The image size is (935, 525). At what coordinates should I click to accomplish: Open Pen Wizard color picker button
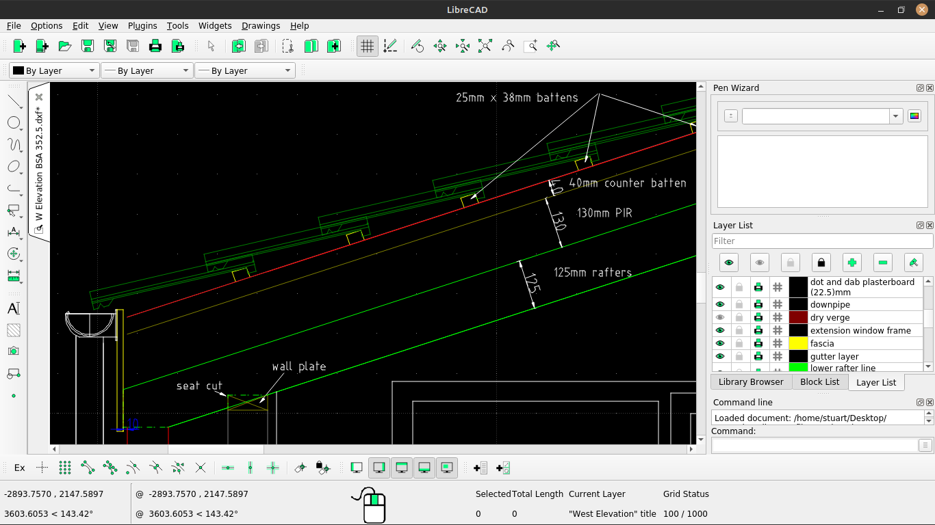[914, 116]
